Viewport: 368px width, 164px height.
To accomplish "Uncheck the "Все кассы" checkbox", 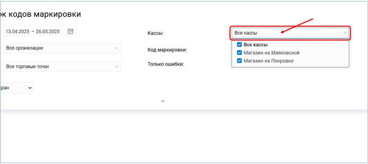I will click(x=239, y=45).
